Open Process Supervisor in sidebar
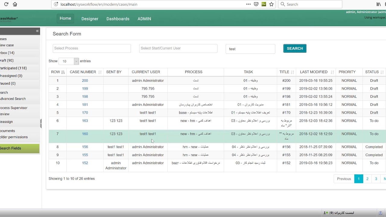This screenshot has width=386, height=217. pos(14,108)
